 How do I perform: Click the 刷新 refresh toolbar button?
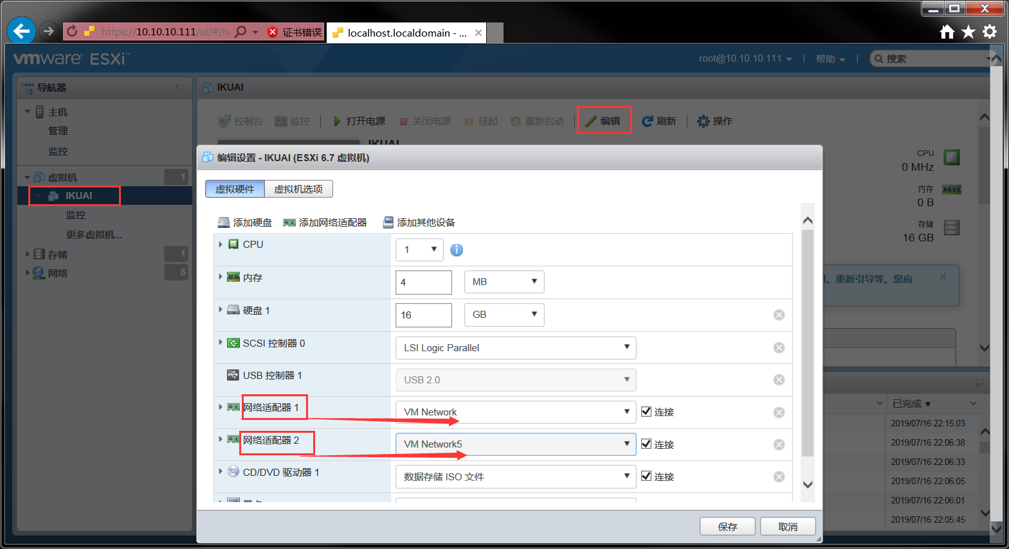point(659,121)
